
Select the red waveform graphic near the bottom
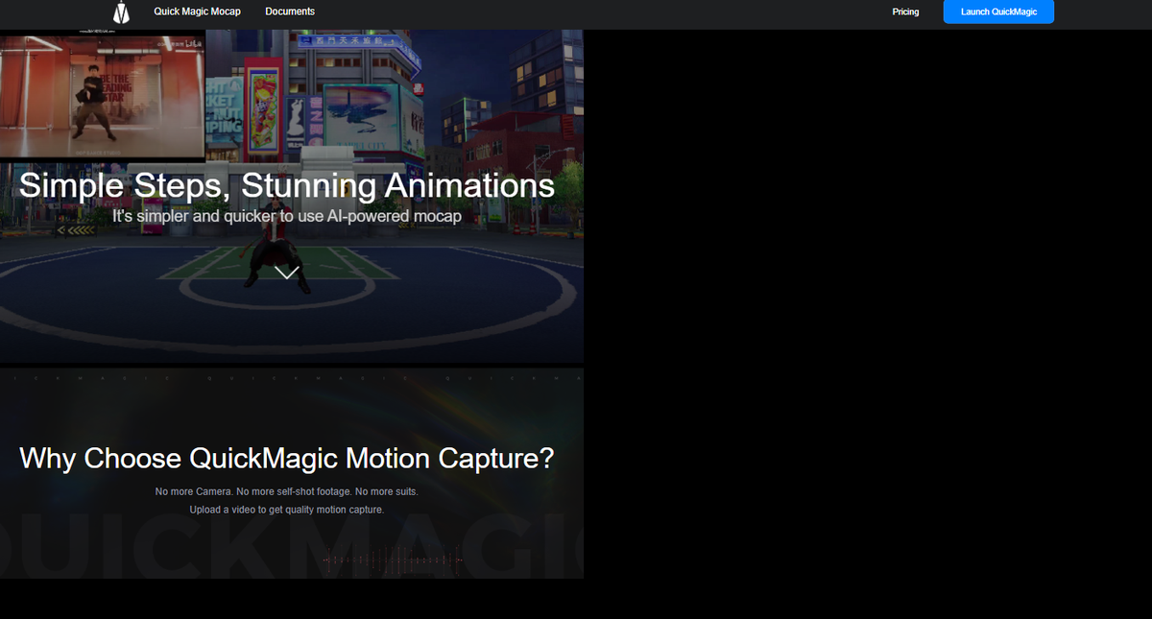(389, 559)
